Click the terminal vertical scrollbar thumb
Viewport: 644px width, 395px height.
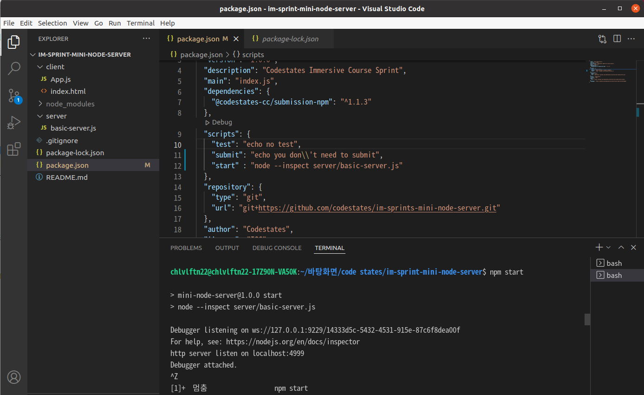587,319
